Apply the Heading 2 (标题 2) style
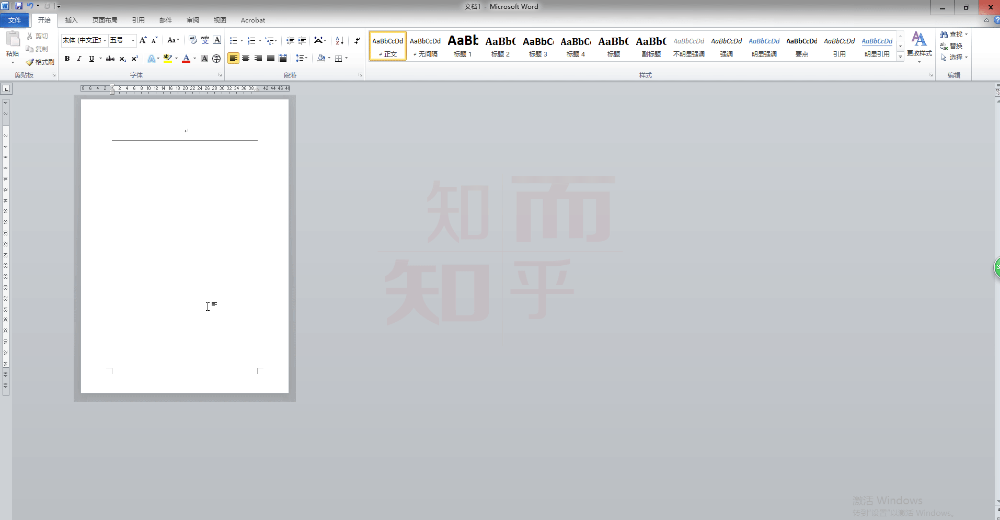The width and height of the screenshot is (1000, 520). 500,46
